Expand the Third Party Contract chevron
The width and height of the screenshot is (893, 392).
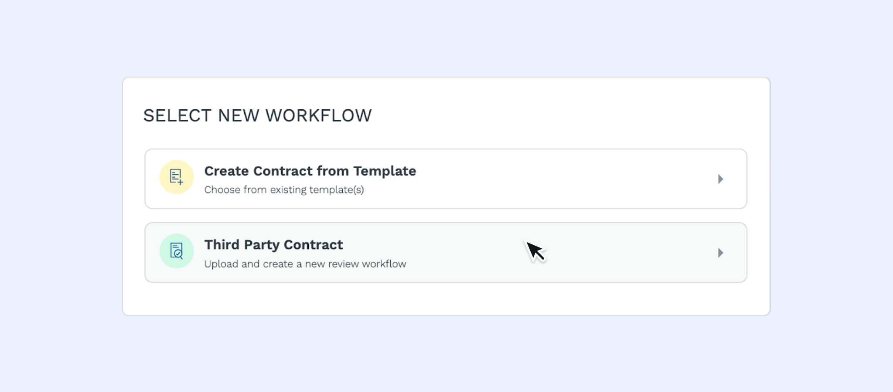(720, 253)
